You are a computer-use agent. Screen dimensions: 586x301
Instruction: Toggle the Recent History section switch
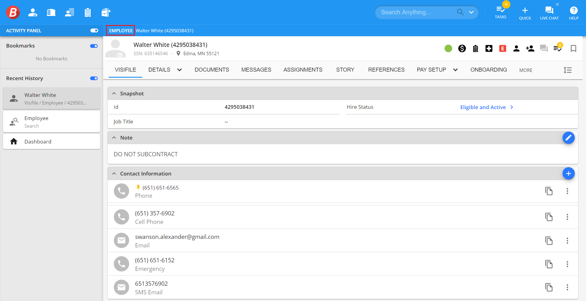pyautogui.click(x=94, y=78)
